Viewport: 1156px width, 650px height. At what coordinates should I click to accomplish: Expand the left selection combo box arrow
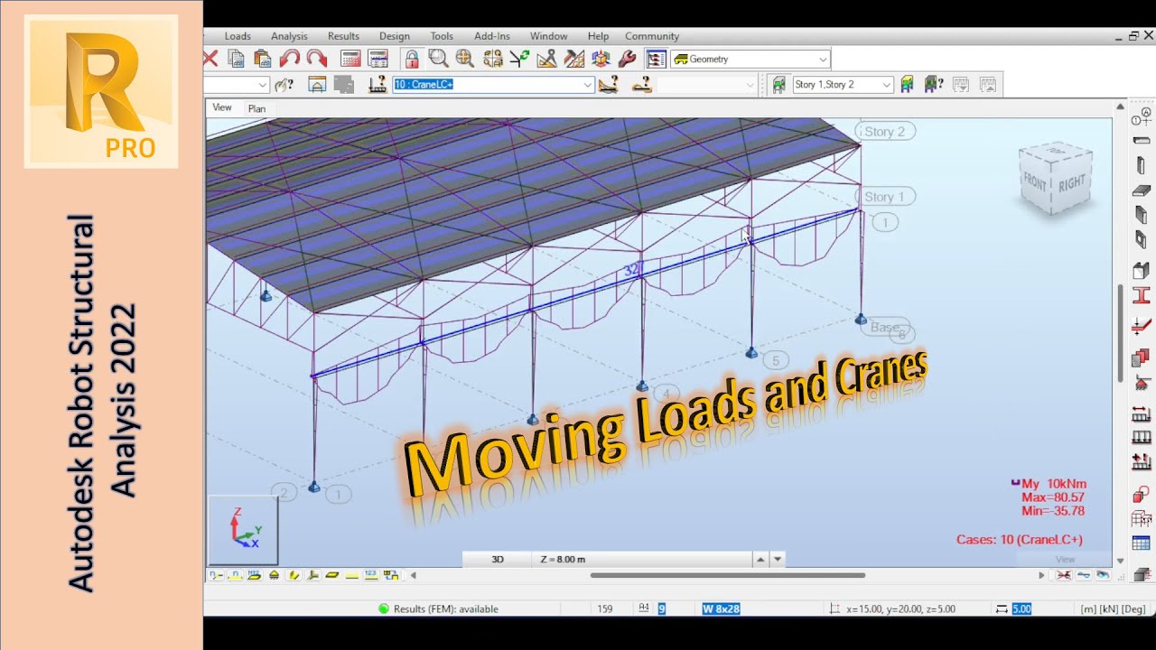[x=263, y=85]
